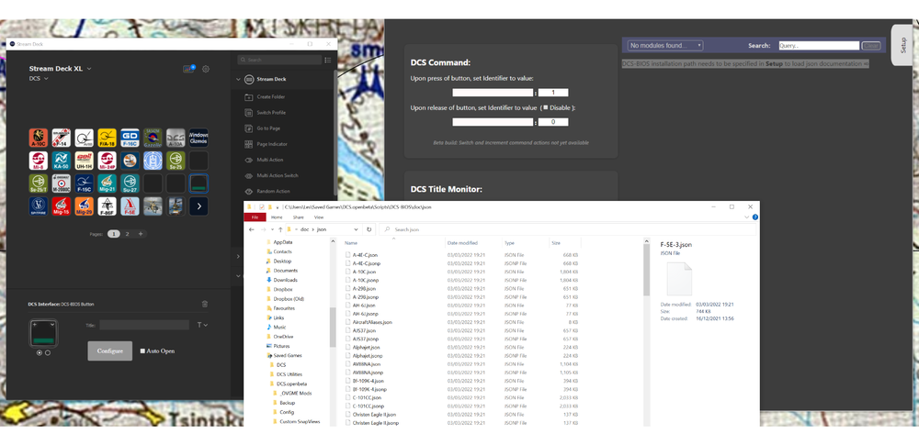Select the F-15C key icon
The width and height of the screenshot is (919, 445).
84,184
